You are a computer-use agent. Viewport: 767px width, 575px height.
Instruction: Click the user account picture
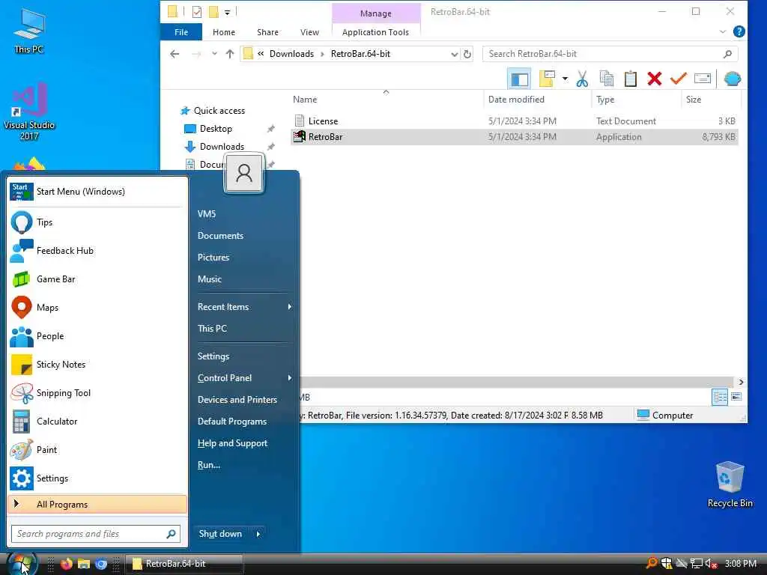click(243, 173)
